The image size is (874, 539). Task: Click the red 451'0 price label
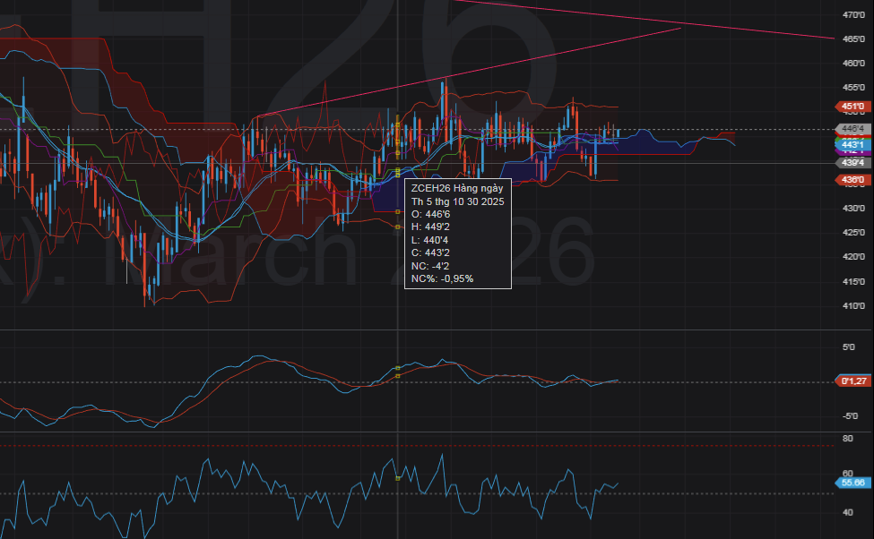tap(852, 106)
